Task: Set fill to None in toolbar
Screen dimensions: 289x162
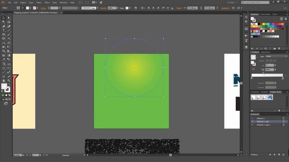Action: click(x=9, y=95)
